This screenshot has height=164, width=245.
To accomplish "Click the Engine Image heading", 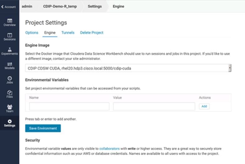I will pos(37,45).
